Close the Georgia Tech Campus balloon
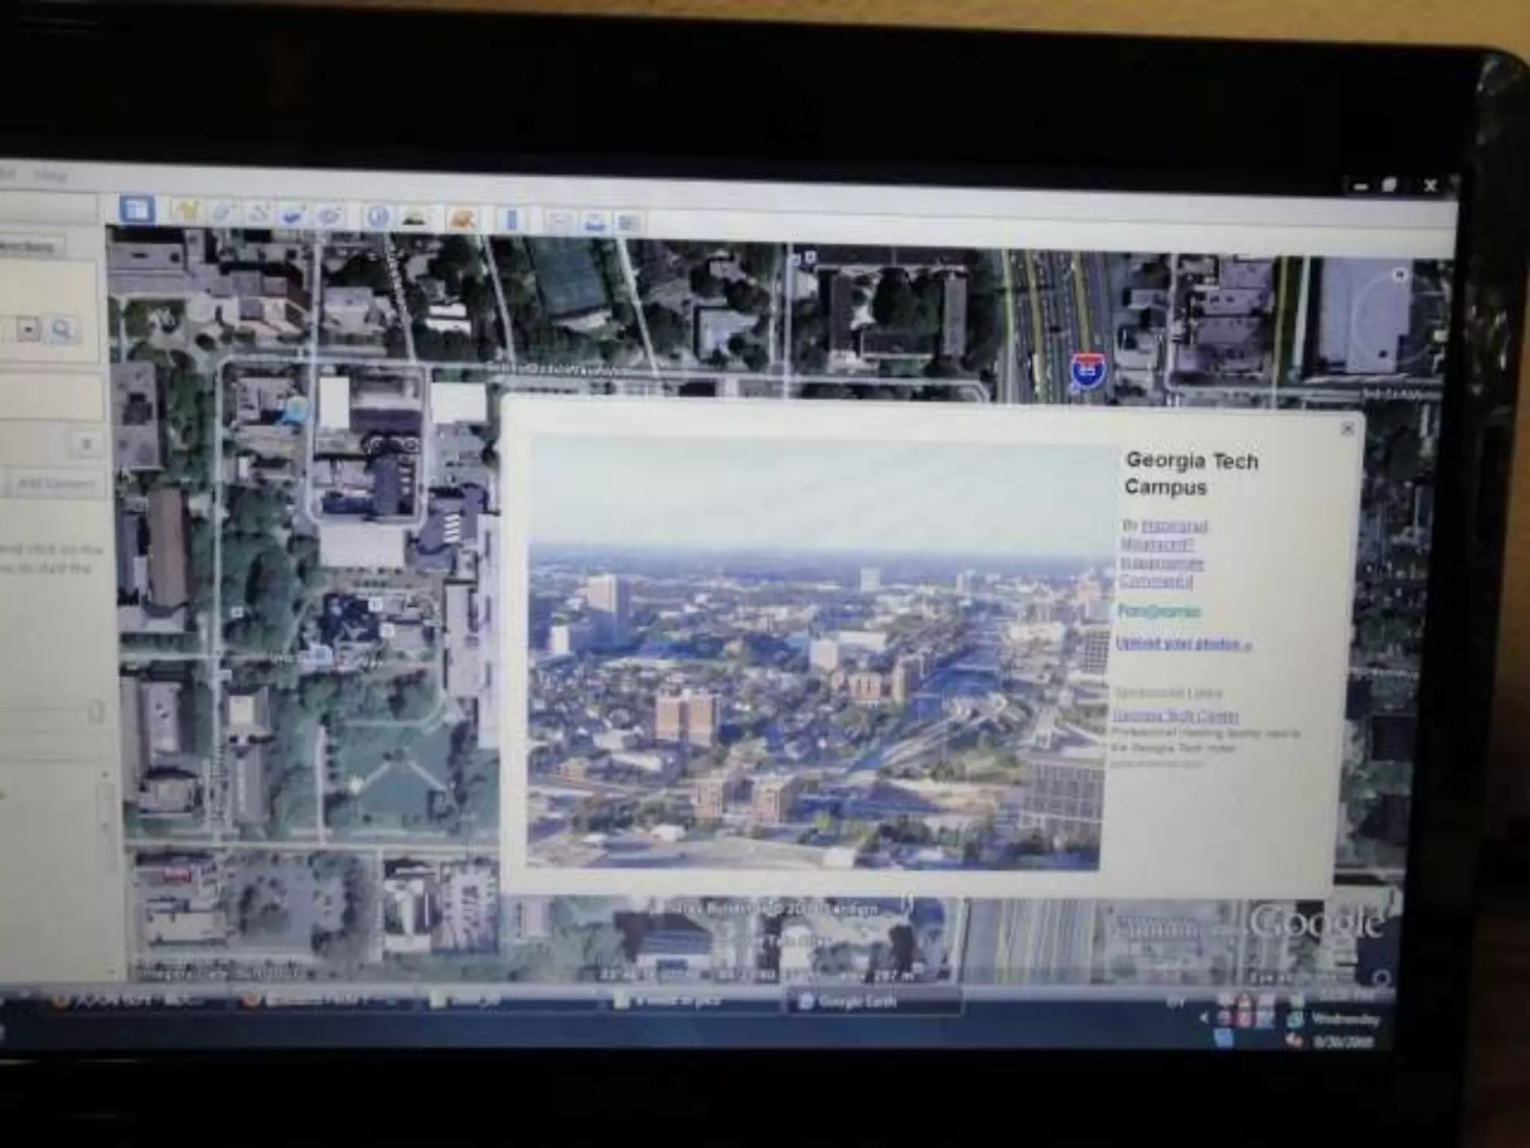 [x=1348, y=429]
